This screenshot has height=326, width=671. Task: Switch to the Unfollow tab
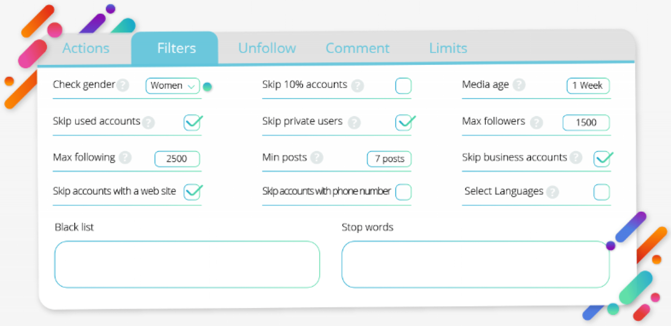(267, 48)
